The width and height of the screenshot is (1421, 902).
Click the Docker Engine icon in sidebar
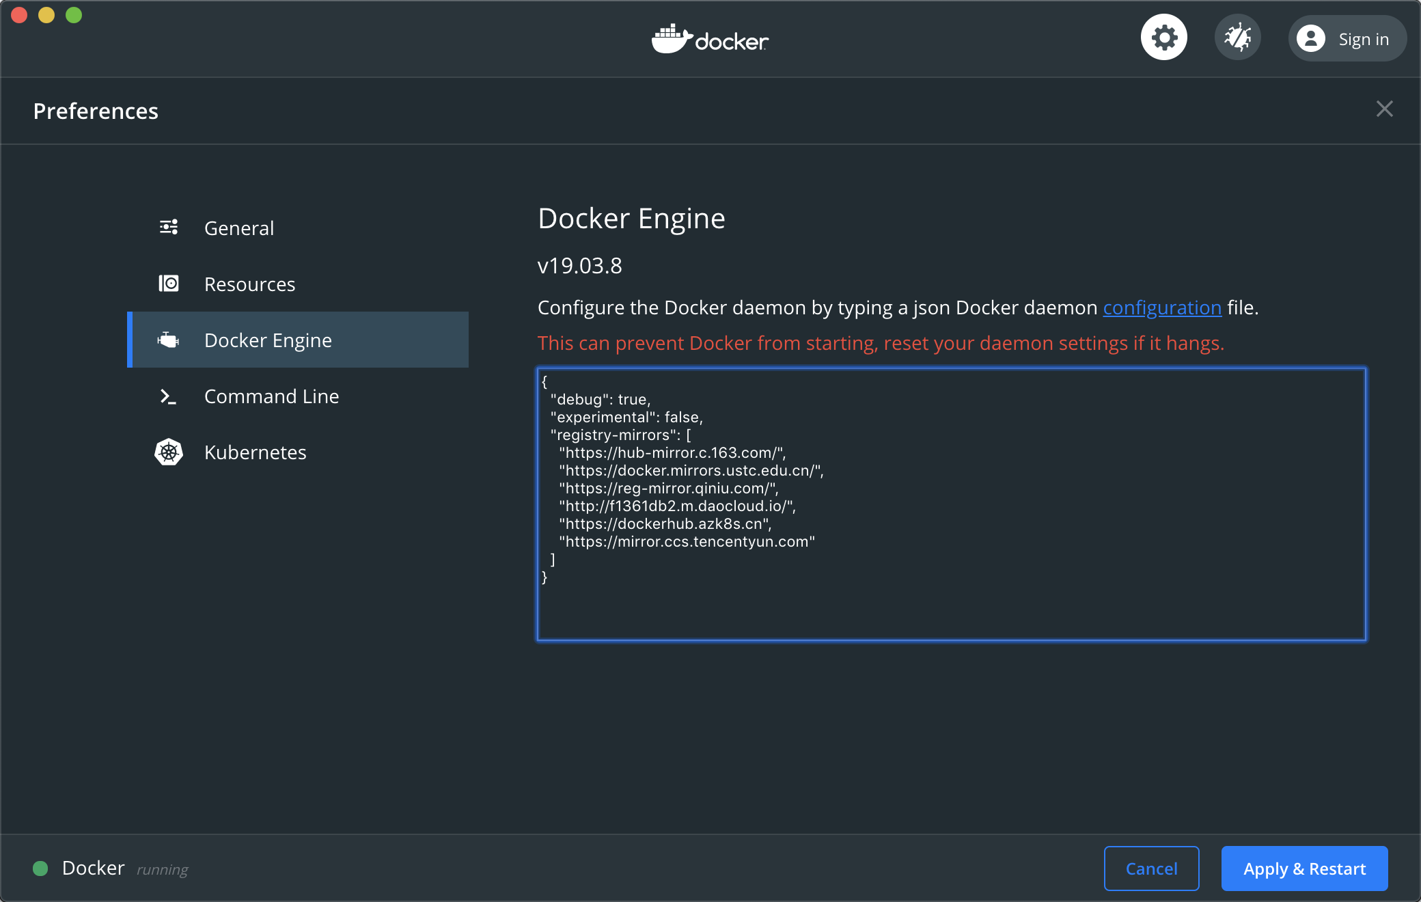point(169,340)
